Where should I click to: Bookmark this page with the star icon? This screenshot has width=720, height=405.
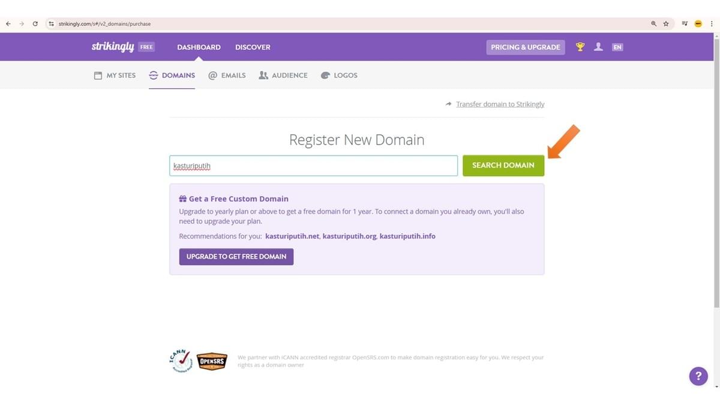coord(666,24)
